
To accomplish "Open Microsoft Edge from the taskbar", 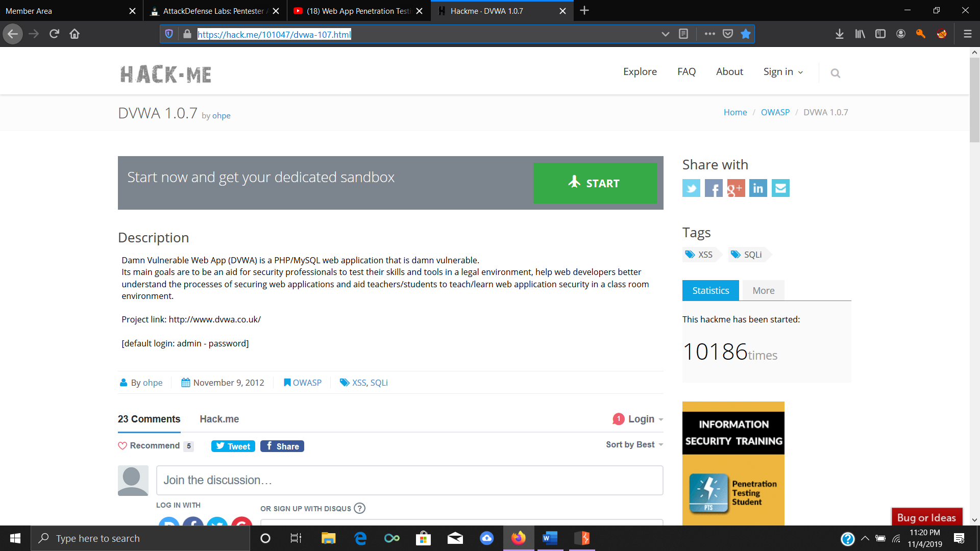I will 360,538.
